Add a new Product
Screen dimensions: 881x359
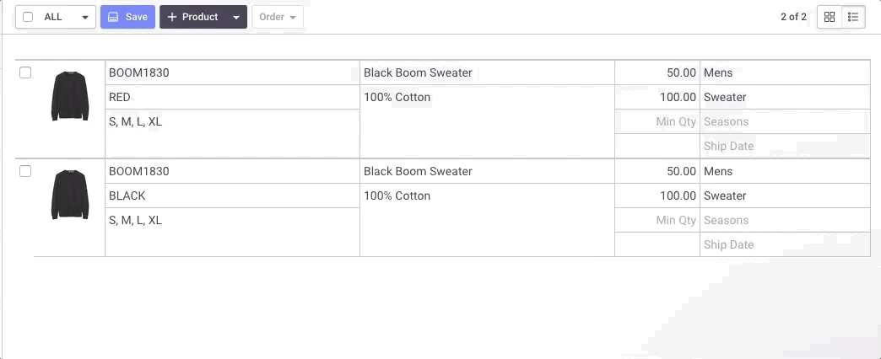tap(193, 17)
